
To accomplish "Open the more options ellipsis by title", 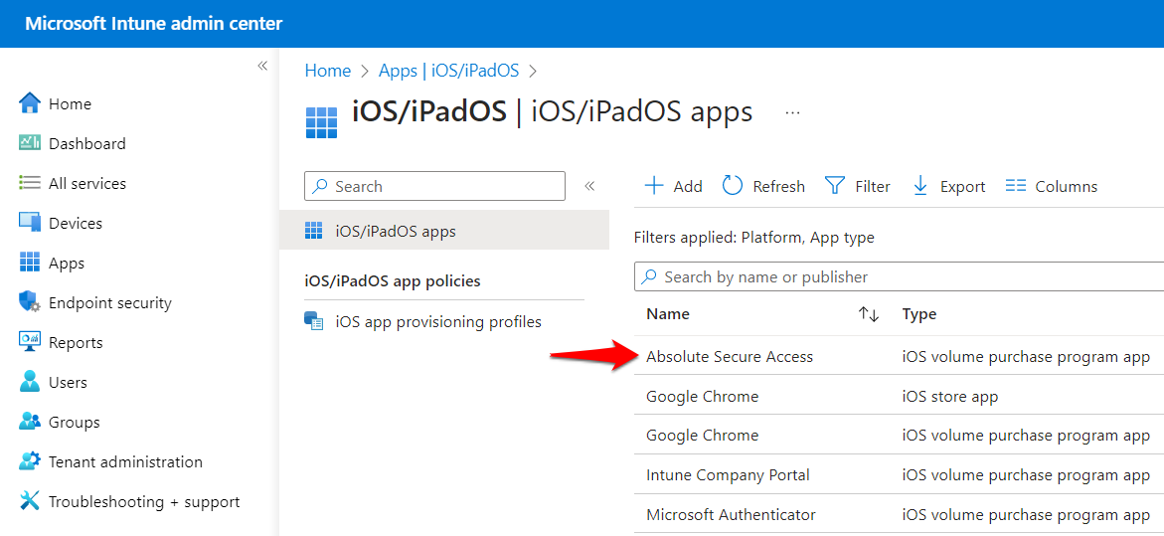I will pos(793,112).
